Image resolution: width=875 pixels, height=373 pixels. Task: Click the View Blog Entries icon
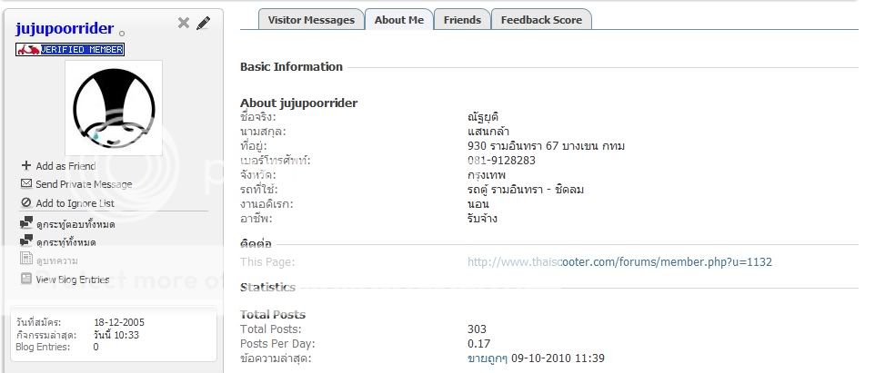tap(26, 280)
